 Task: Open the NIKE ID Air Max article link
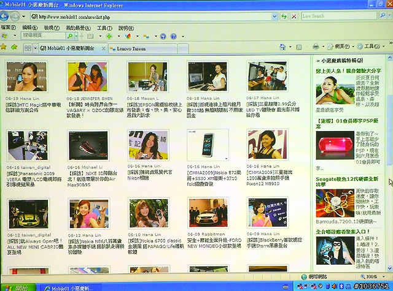point(92,179)
